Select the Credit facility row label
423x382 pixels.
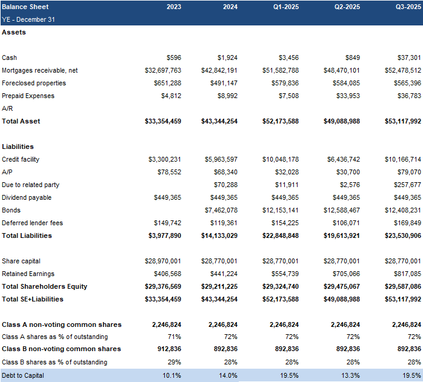(x=21, y=159)
